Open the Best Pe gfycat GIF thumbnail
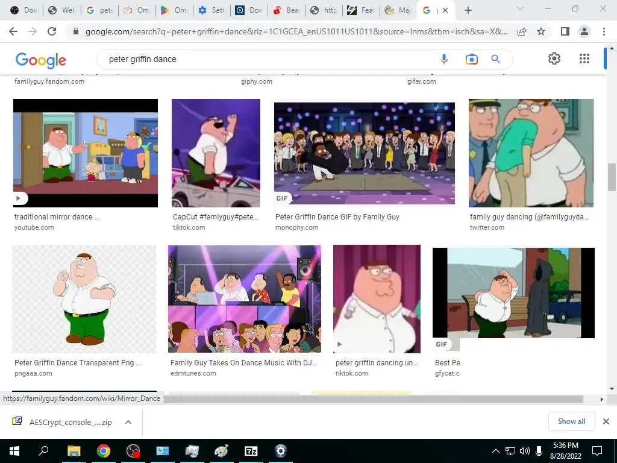The width and height of the screenshot is (617, 463). 513,293
